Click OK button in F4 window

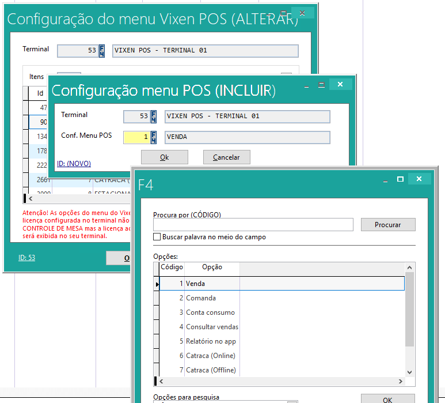(x=387, y=398)
